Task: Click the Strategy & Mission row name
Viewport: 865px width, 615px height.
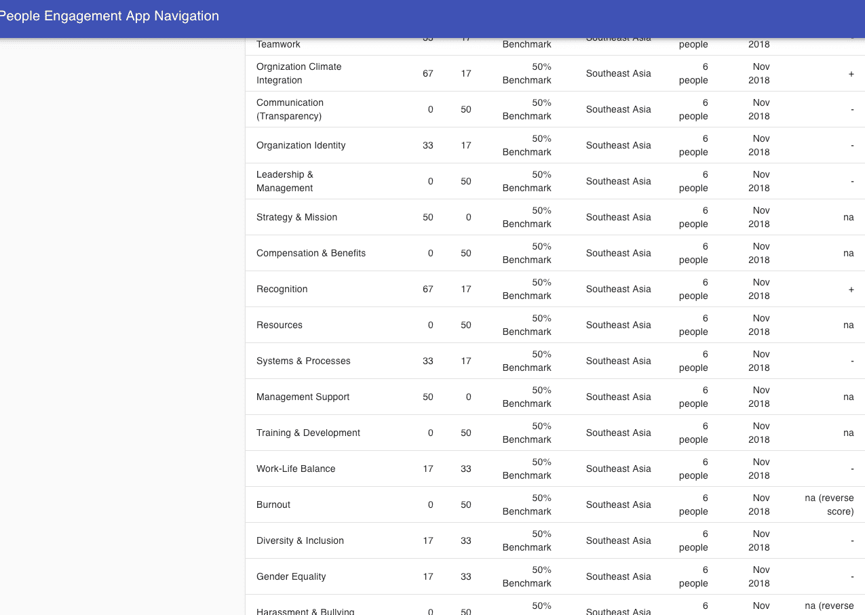Action: click(296, 217)
